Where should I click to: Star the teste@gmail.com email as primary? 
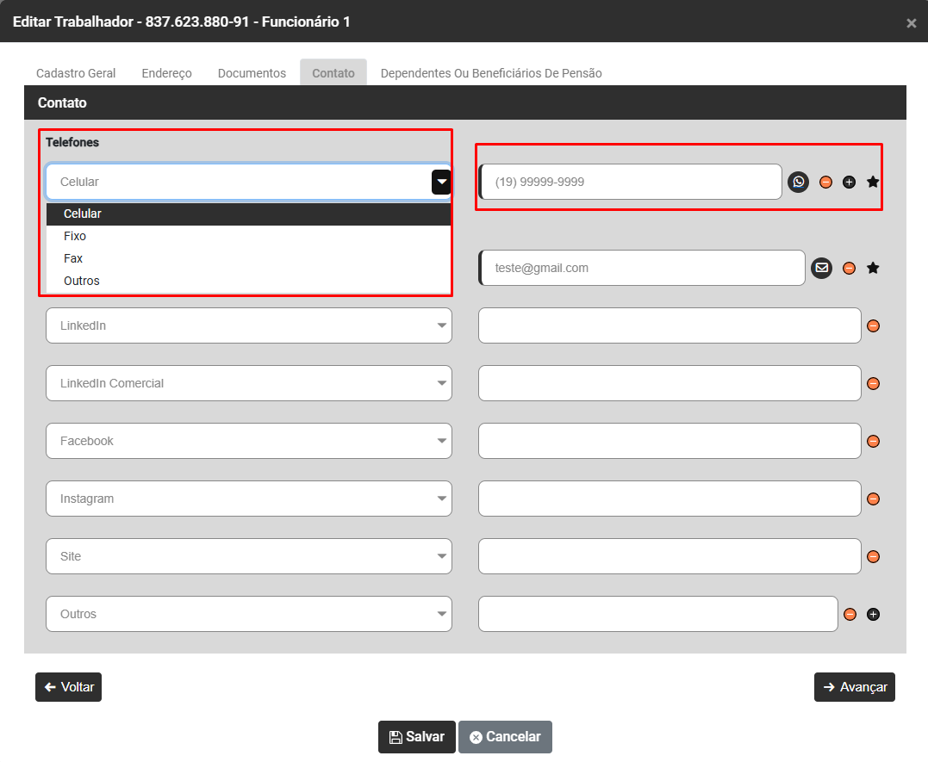(872, 268)
